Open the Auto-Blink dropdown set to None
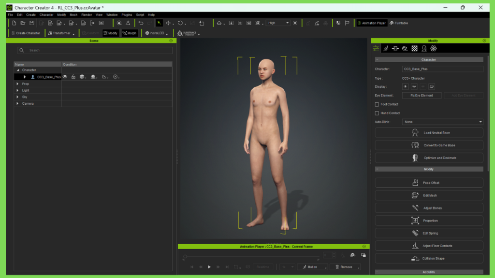Screen dimensions: 495x278 click(x=443, y=122)
